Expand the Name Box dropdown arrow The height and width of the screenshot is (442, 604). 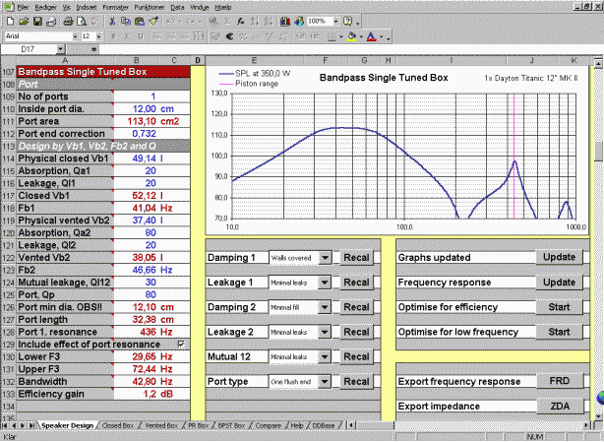[60, 49]
